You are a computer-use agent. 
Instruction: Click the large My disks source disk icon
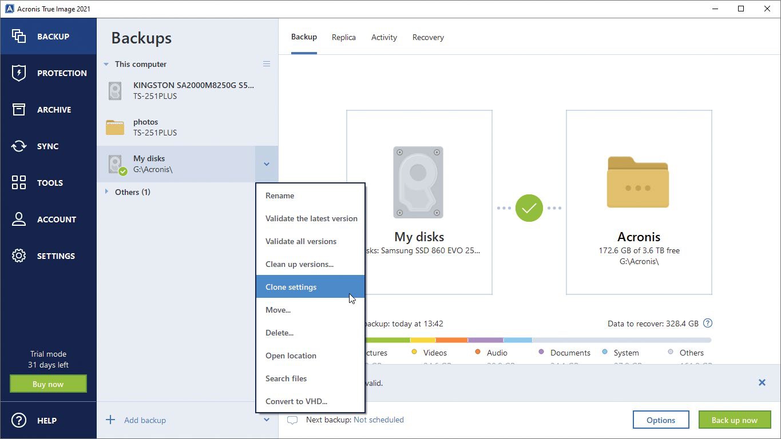point(418,182)
